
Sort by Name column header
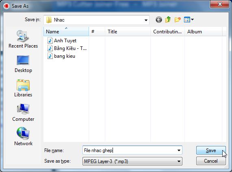point(66,32)
